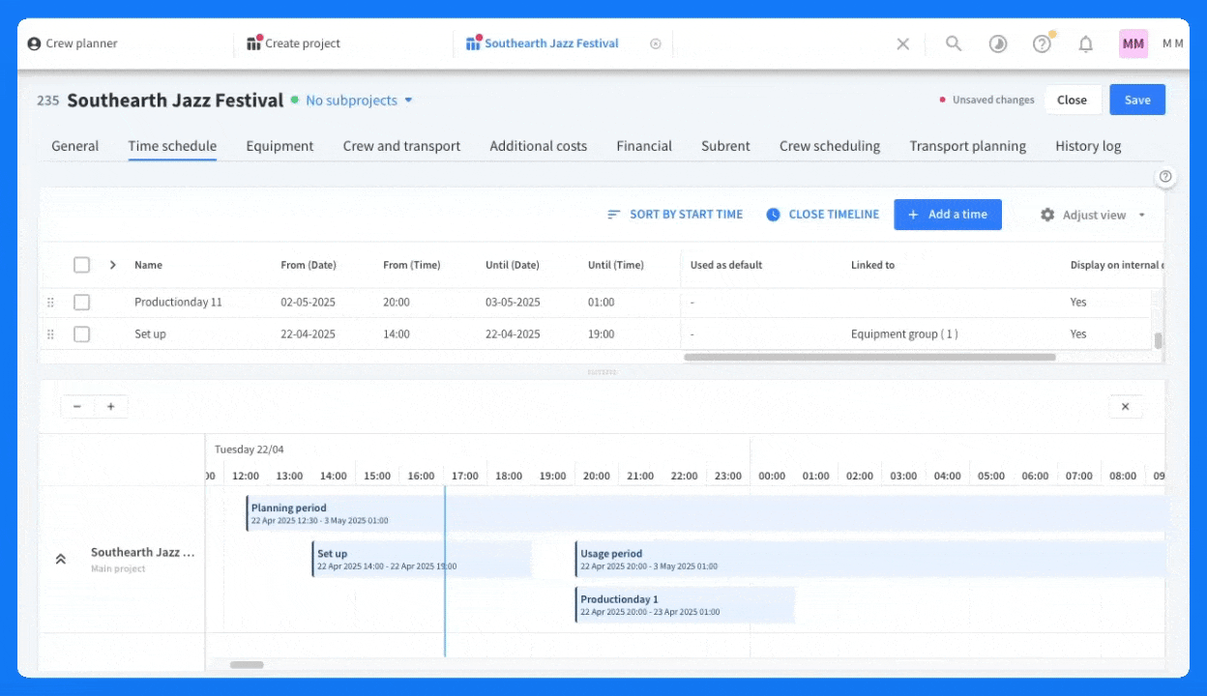Screen dimensions: 1207x696
Task: Expand the No subprojects dropdown
Action: pyautogui.click(x=359, y=101)
